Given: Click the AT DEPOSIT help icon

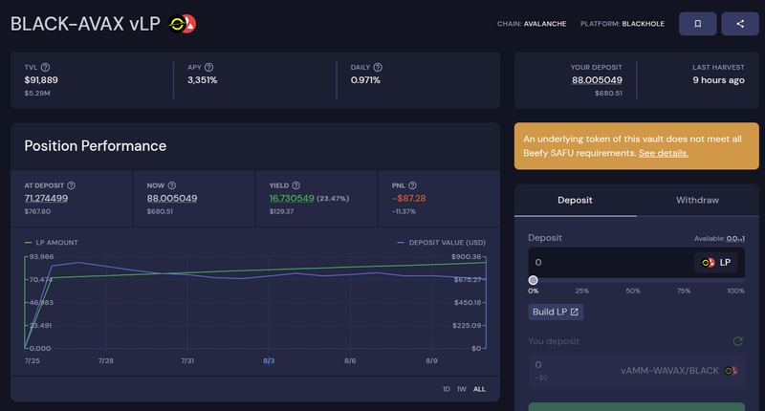Looking at the screenshot, I should click(72, 185).
